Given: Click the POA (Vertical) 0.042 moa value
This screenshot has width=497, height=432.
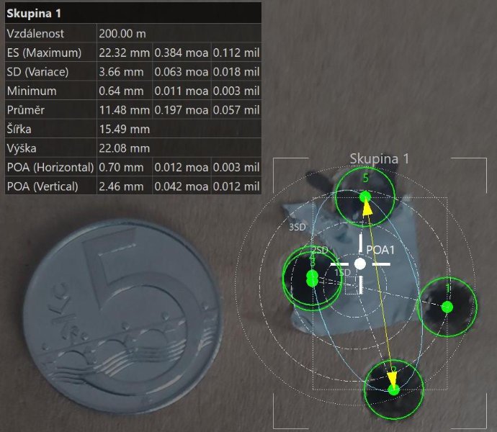Looking at the screenshot, I should point(181,186).
